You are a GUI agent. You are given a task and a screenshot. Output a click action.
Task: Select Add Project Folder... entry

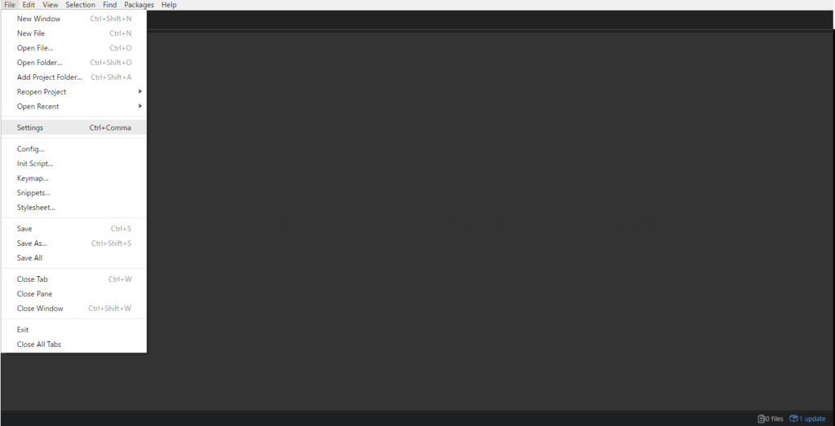(73, 77)
